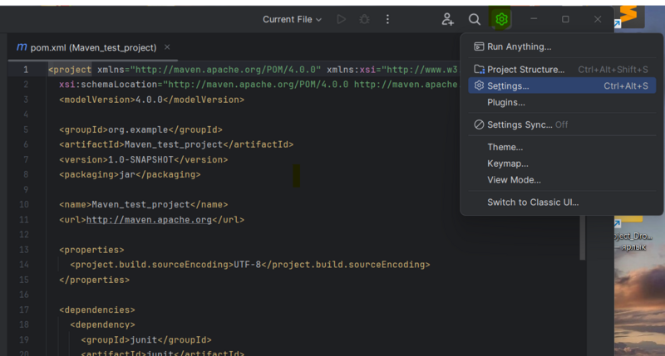Image resolution: width=665 pixels, height=356 pixels.
Task: Select the pom.xml (Maven_test_project) editor tab
Action: pyautogui.click(x=93, y=47)
